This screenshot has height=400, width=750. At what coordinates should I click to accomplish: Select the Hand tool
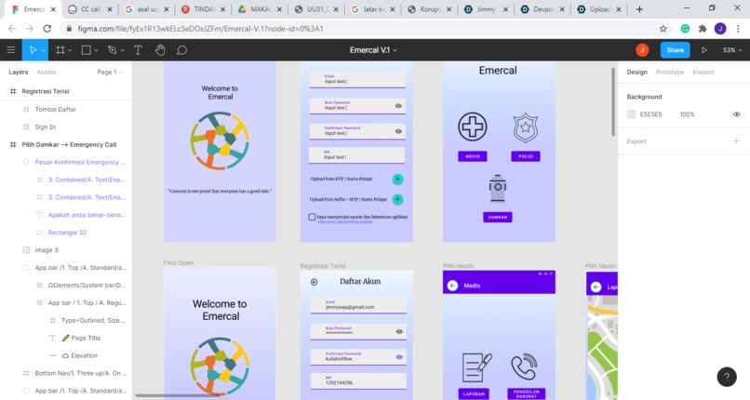[160, 49]
